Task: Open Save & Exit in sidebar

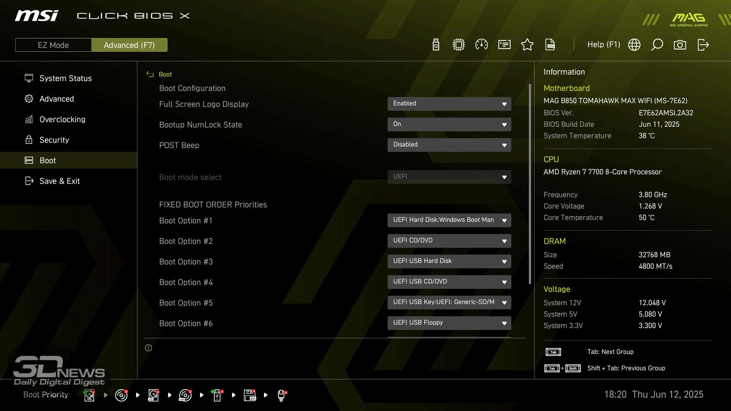Action: 69,181
